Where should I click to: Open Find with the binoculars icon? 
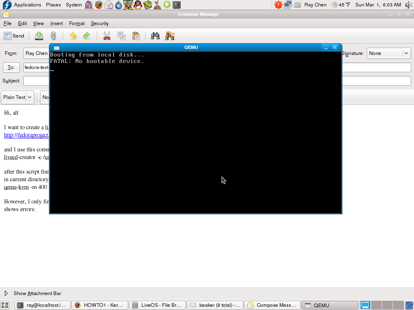[x=155, y=36]
